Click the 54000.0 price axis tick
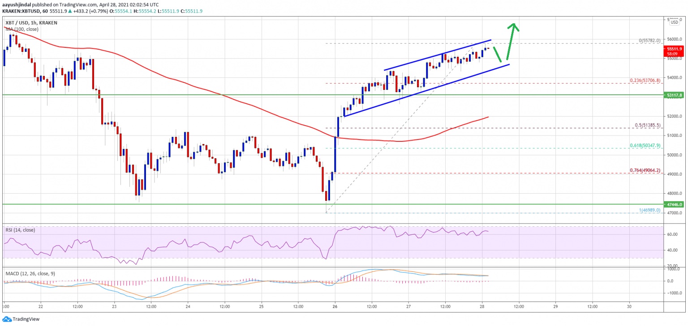688x326 pixels. (674, 78)
